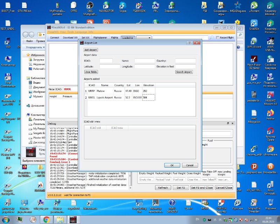Click the Chrome icon in taskbar

(47, 219)
